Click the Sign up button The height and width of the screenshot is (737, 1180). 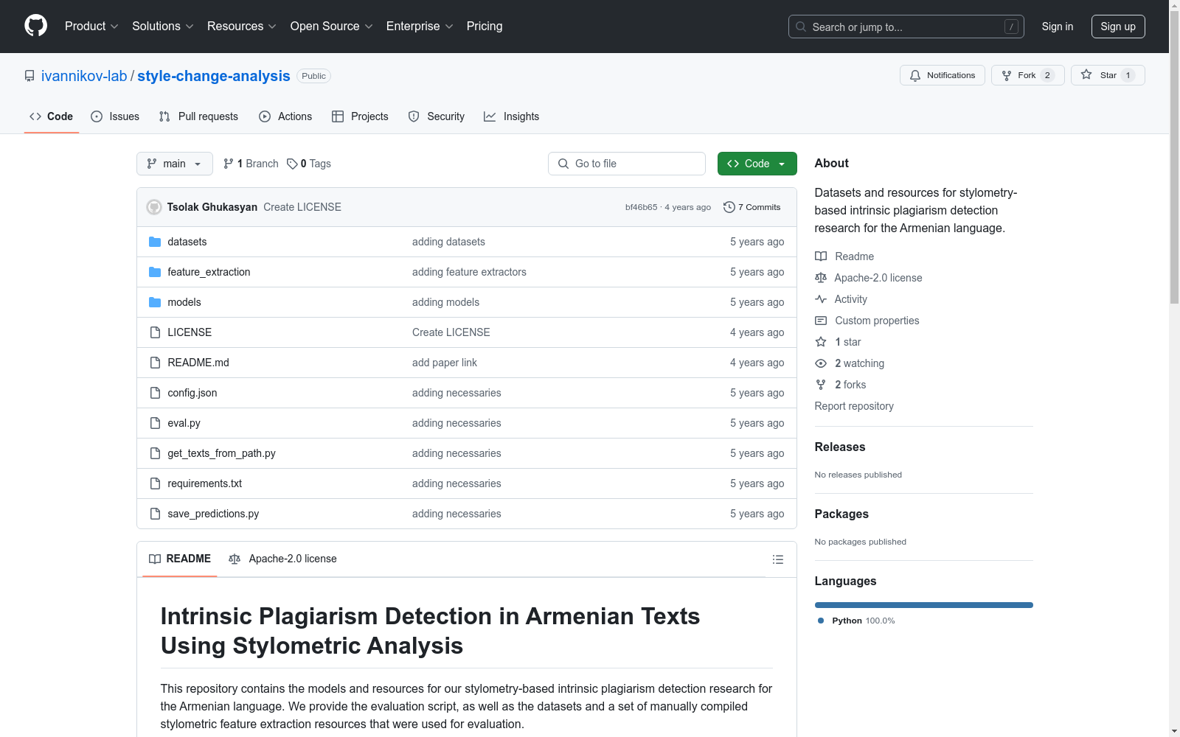pyautogui.click(x=1118, y=27)
